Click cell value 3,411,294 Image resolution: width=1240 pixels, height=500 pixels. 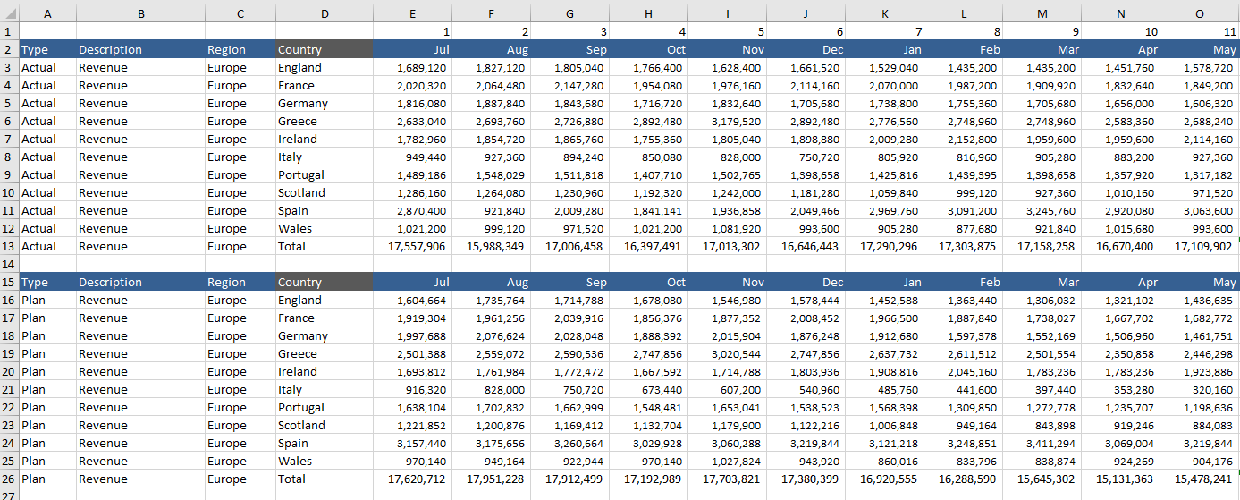1042,444
